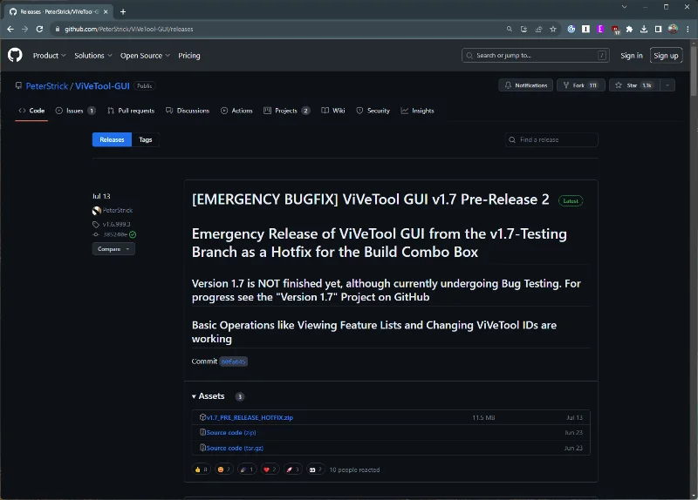This screenshot has height=500, width=698.
Task: Bookmark this page with star icon
Action: point(553,29)
